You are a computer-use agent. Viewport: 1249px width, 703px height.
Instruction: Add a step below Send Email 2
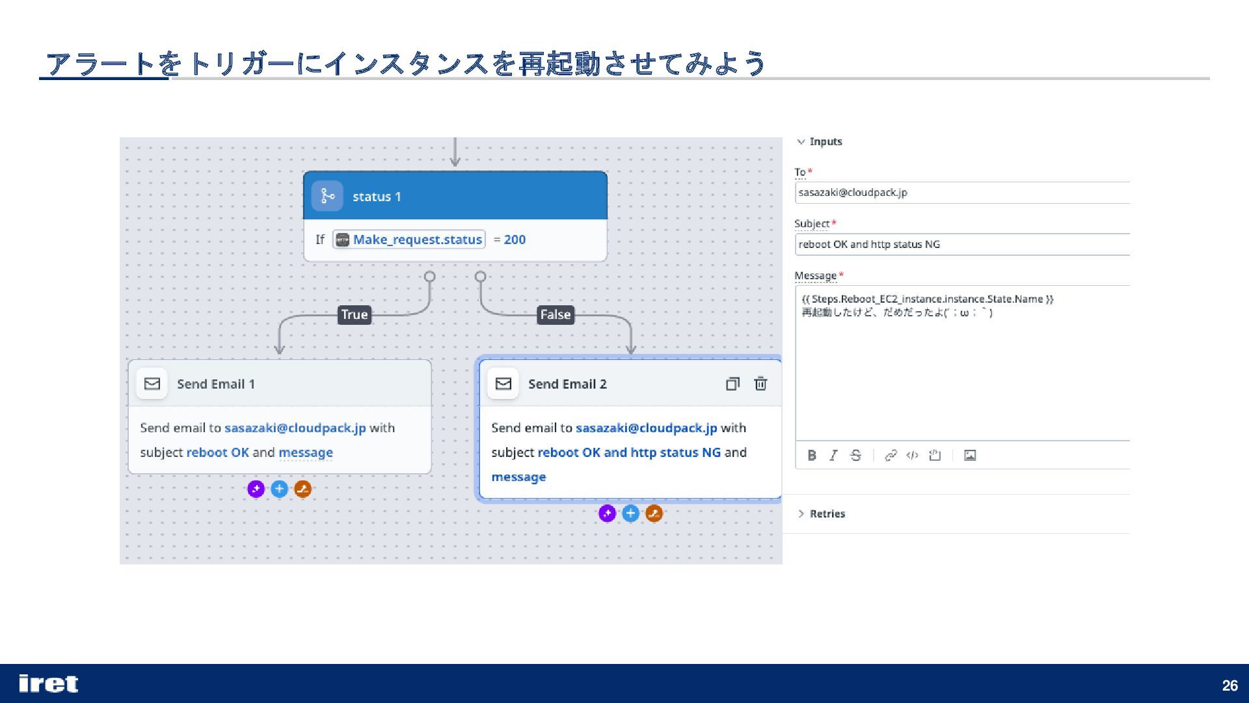[x=630, y=514]
